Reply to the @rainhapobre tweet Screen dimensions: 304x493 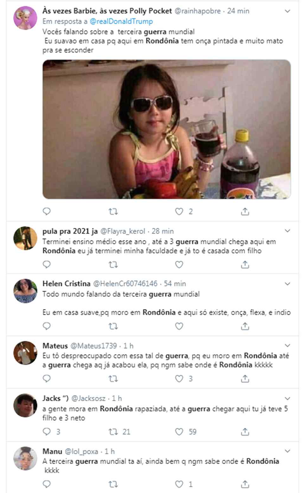47,211
